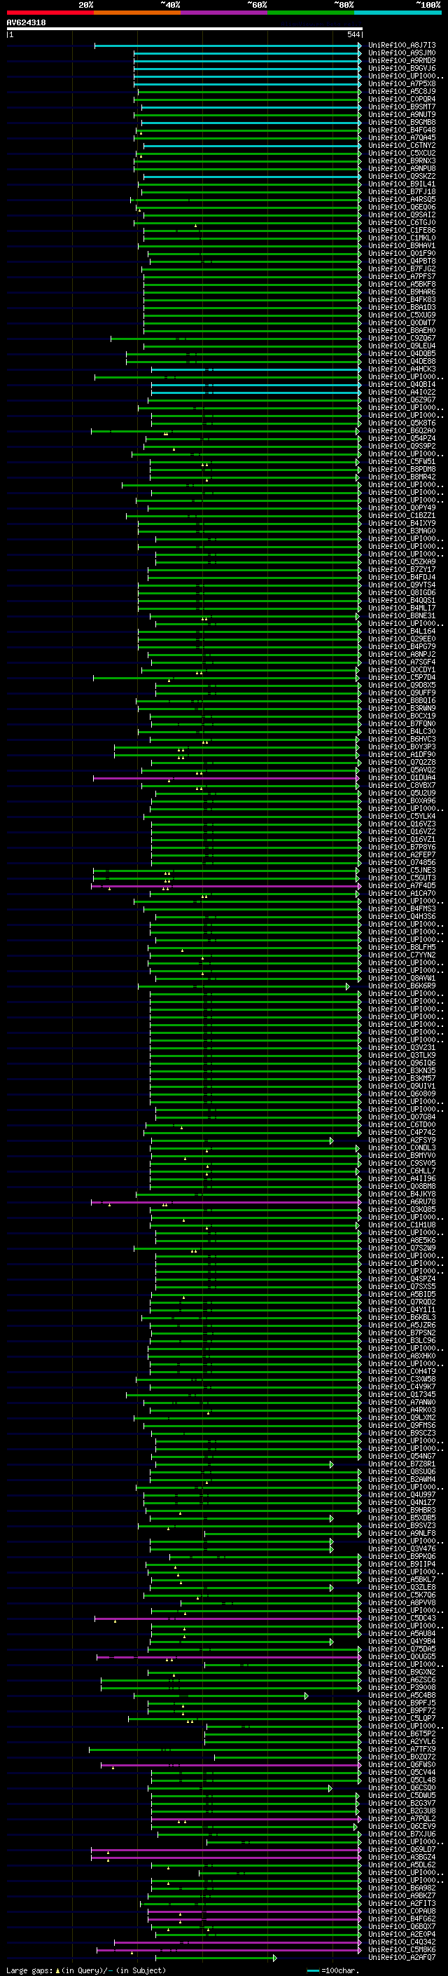
Task: Select the red 20% identity legend segment
Action: tap(50, 13)
